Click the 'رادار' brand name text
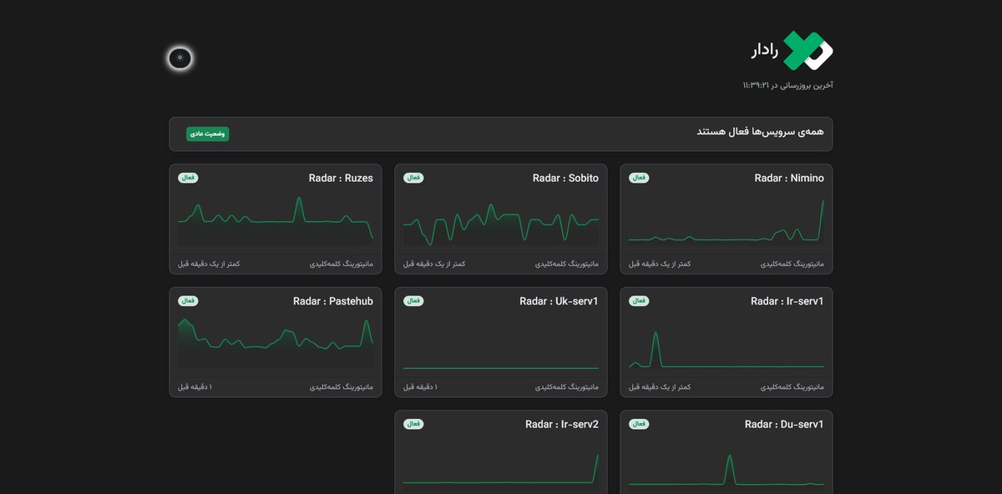 click(x=765, y=52)
